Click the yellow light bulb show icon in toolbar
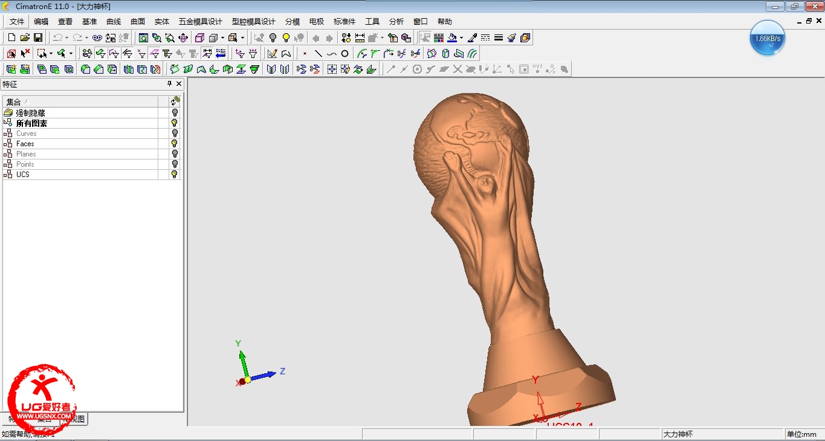 point(286,37)
